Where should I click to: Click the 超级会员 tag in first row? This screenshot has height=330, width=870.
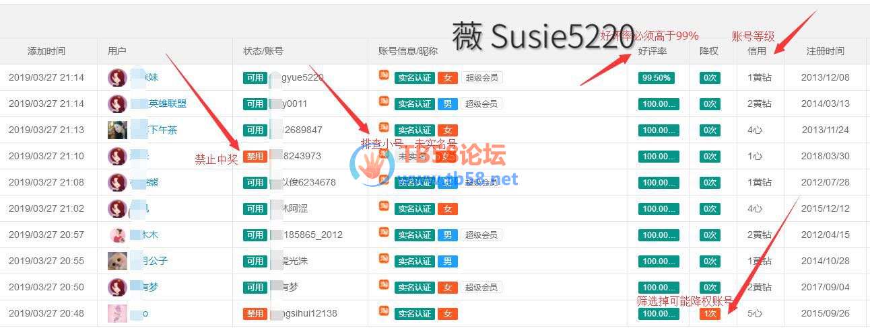(x=481, y=77)
